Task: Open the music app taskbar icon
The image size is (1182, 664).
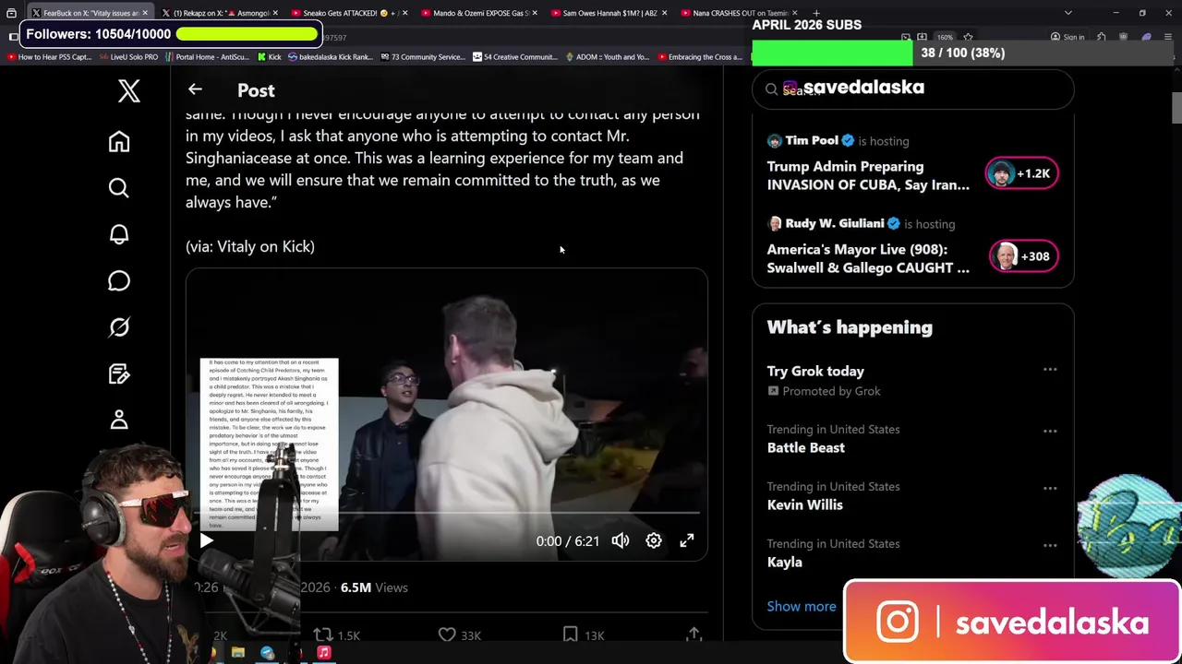Action: 323,653
